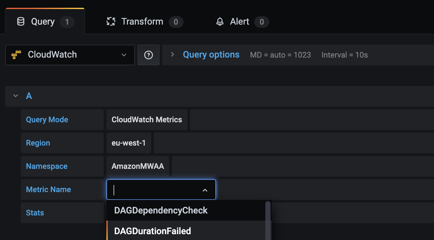434x240 pixels.
Task: Close Metric Name dropdown with chevron
Action: coord(205,190)
